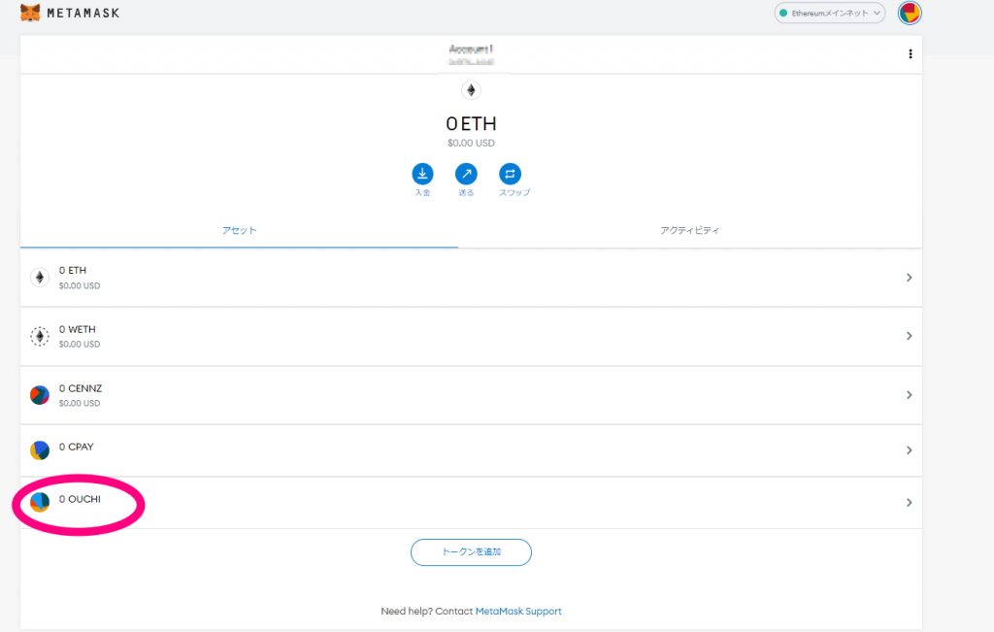Click the swap (スワップ) icon
The height and width of the screenshot is (632, 994).
coord(510,174)
